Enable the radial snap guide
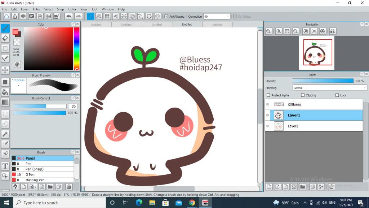 pos(124,16)
